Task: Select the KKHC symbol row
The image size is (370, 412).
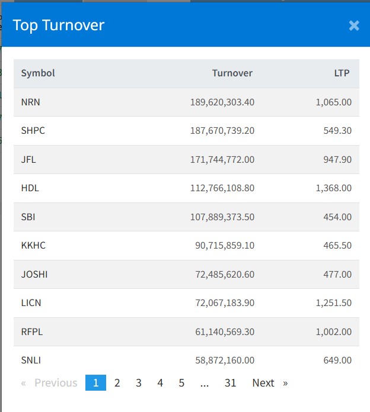Action: pyautogui.click(x=33, y=246)
